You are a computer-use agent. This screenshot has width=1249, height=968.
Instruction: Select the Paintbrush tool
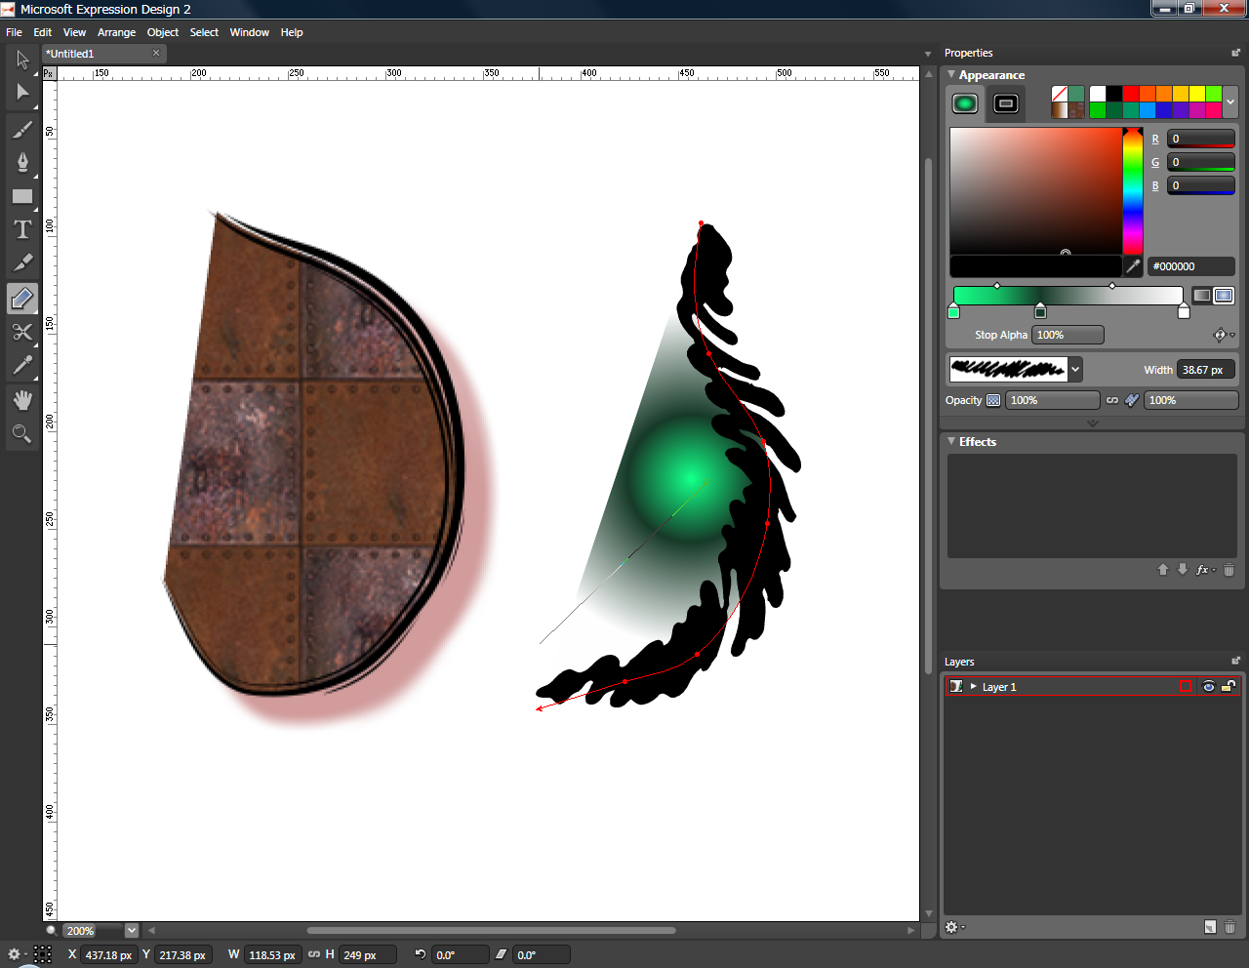[22, 129]
